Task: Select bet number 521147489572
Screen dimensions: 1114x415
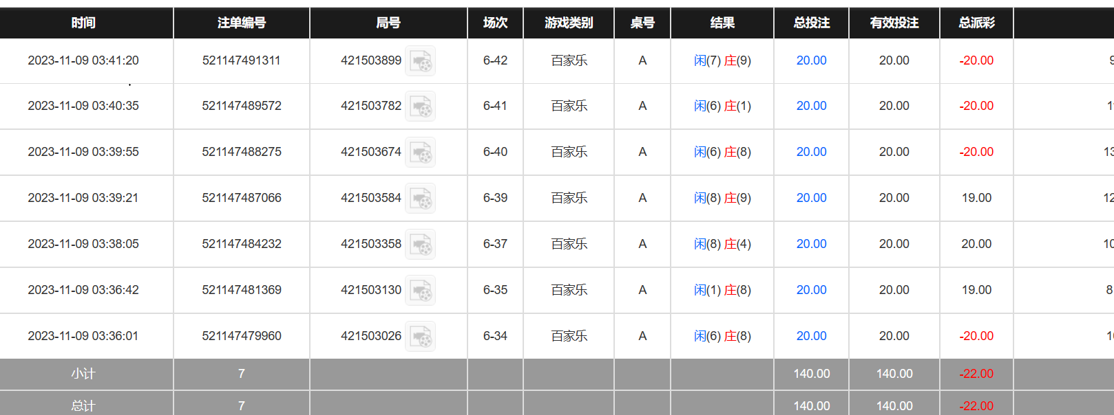Action: pos(242,106)
